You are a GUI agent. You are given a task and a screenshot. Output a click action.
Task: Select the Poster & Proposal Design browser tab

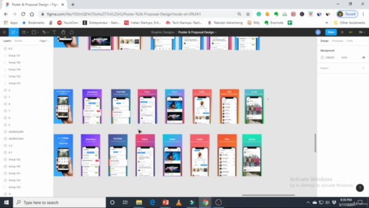click(x=35, y=5)
